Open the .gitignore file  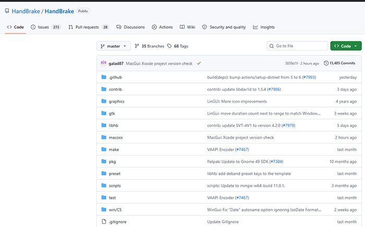[117, 222]
